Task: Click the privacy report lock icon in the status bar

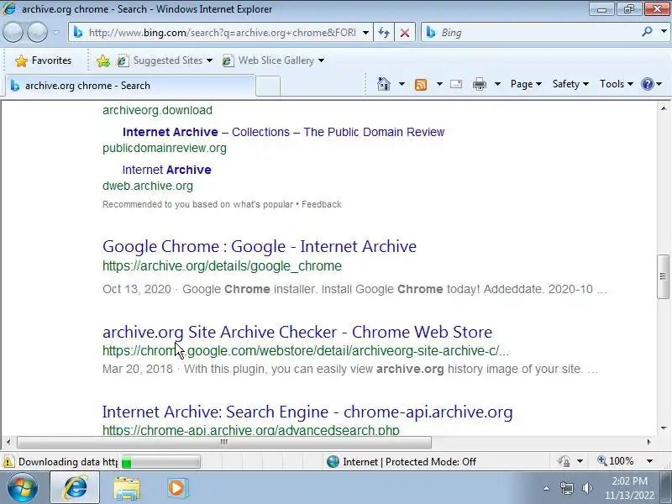Action: pyautogui.click(x=564, y=461)
